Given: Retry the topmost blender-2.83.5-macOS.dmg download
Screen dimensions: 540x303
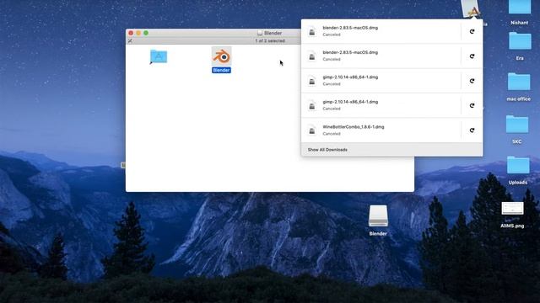Looking at the screenshot, I should point(472,31).
